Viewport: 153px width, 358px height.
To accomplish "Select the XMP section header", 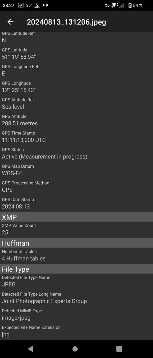I will click(x=77, y=217).
